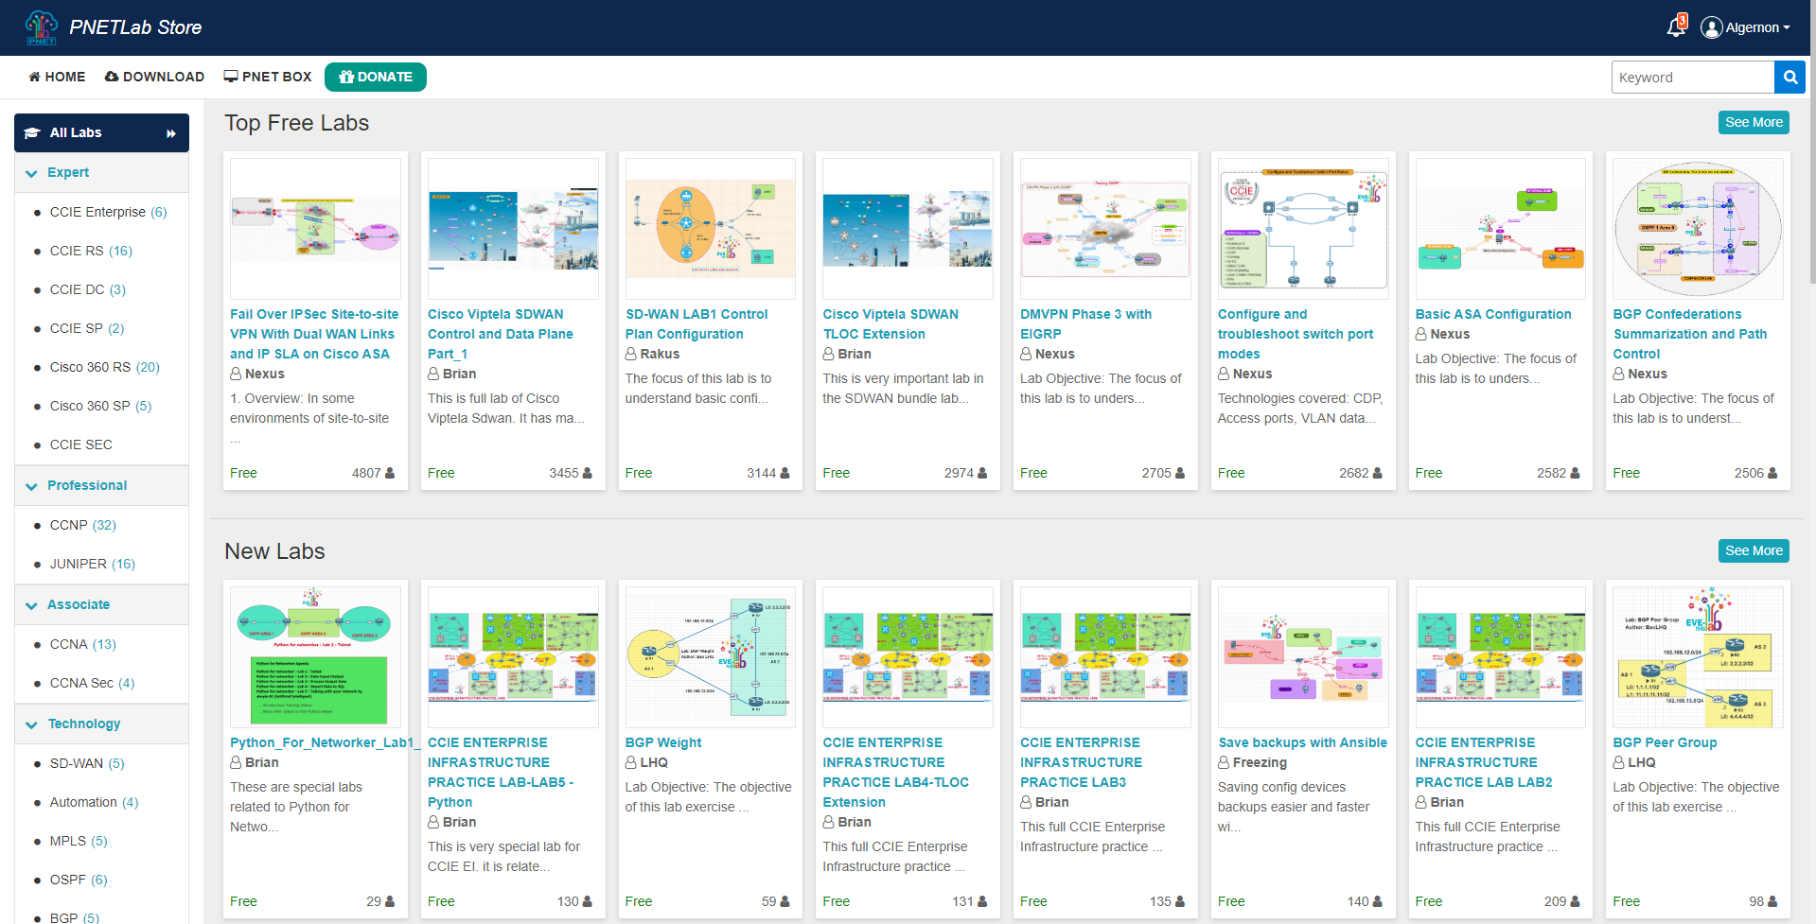Go to the HOME menu item
The width and height of the screenshot is (1816, 924).
click(x=57, y=77)
